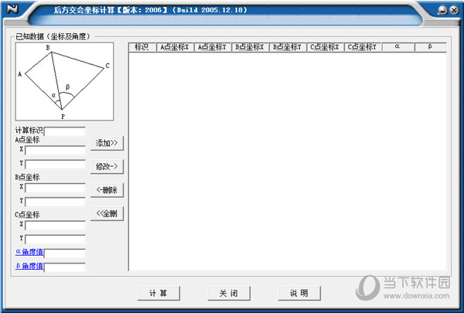This screenshot has width=464, height=313.
Task: Open the 说明 help button
Action: click(x=299, y=293)
